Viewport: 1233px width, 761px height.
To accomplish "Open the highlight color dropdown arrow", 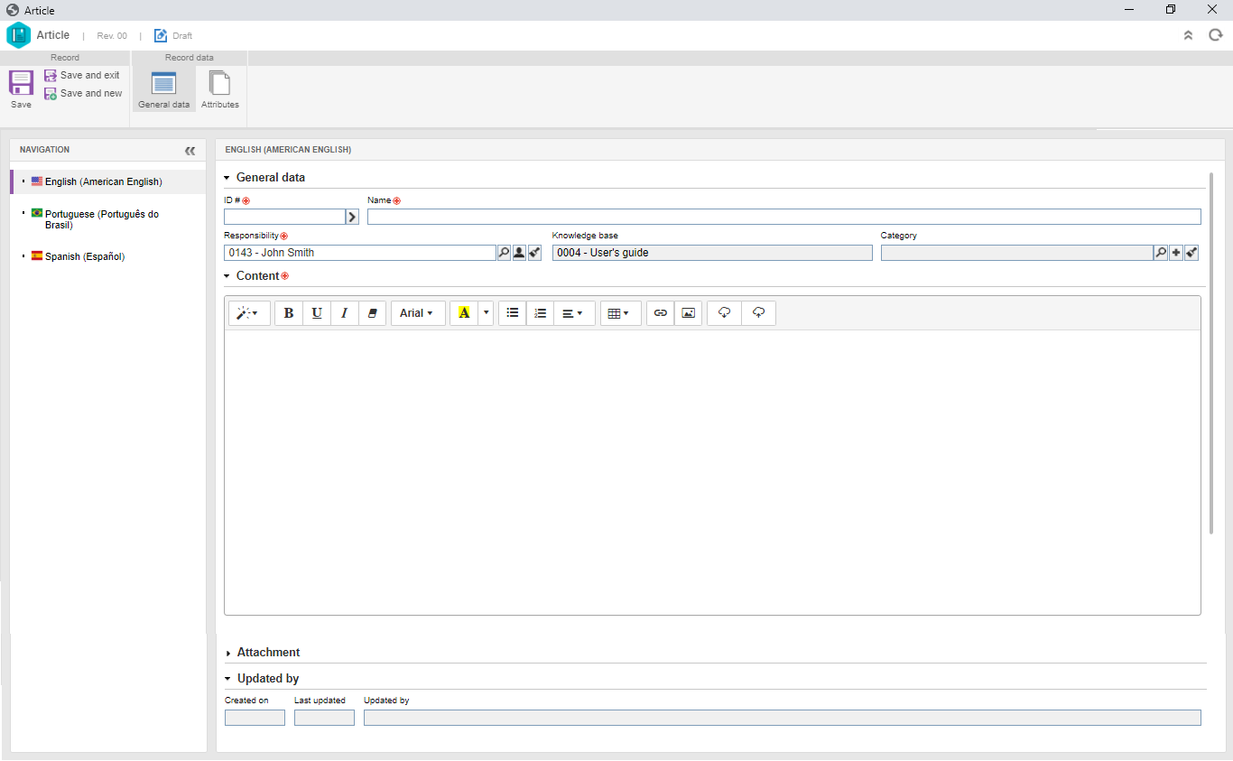I will click(486, 313).
